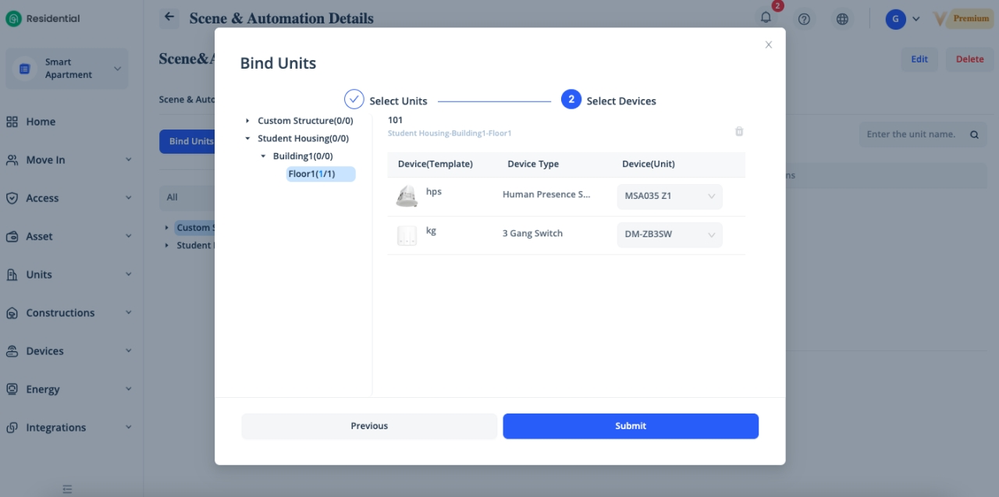Click the help question mark icon
The height and width of the screenshot is (497, 999).
point(804,19)
